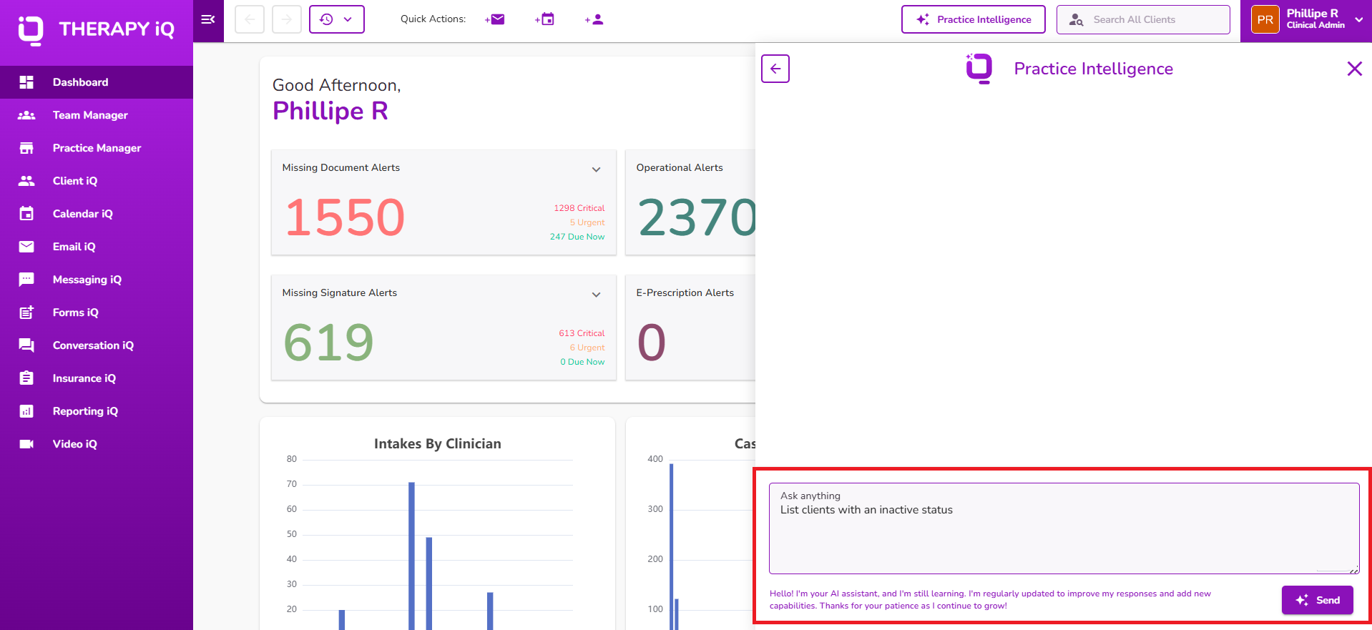Click the PR user avatar
1372x630 pixels.
point(1265,19)
